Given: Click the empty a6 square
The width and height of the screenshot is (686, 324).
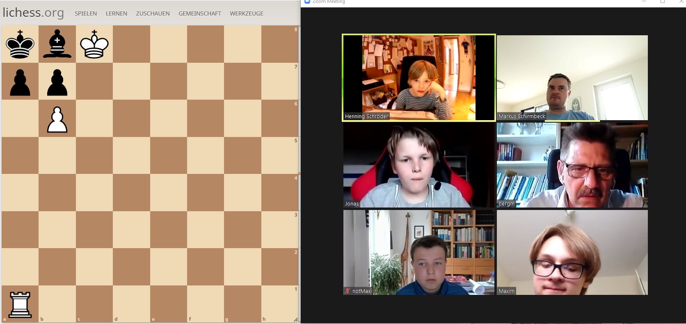Looking at the screenshot, I should tap(20, 118).
